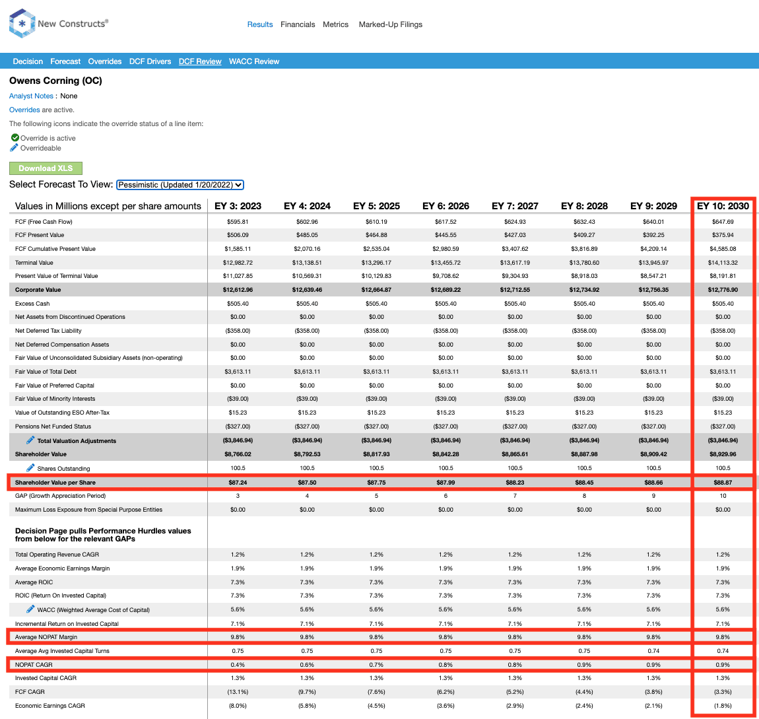
Task: Click Economic Earnings CAGR (1.8%) cell
Action: [x=723, y=705]
